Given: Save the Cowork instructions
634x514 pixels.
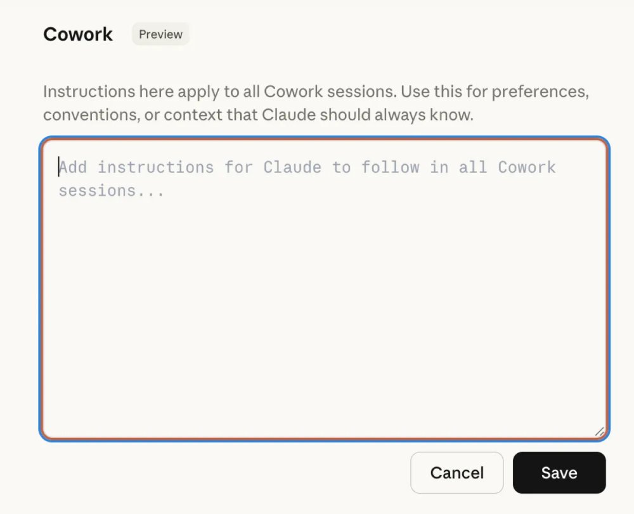Looking at the screenshot, I should click(559, 473).
